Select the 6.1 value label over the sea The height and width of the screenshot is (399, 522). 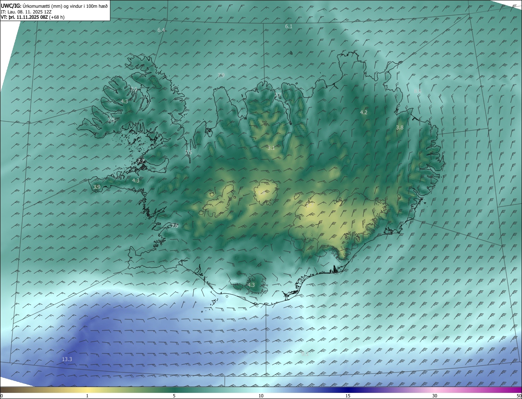289,26
